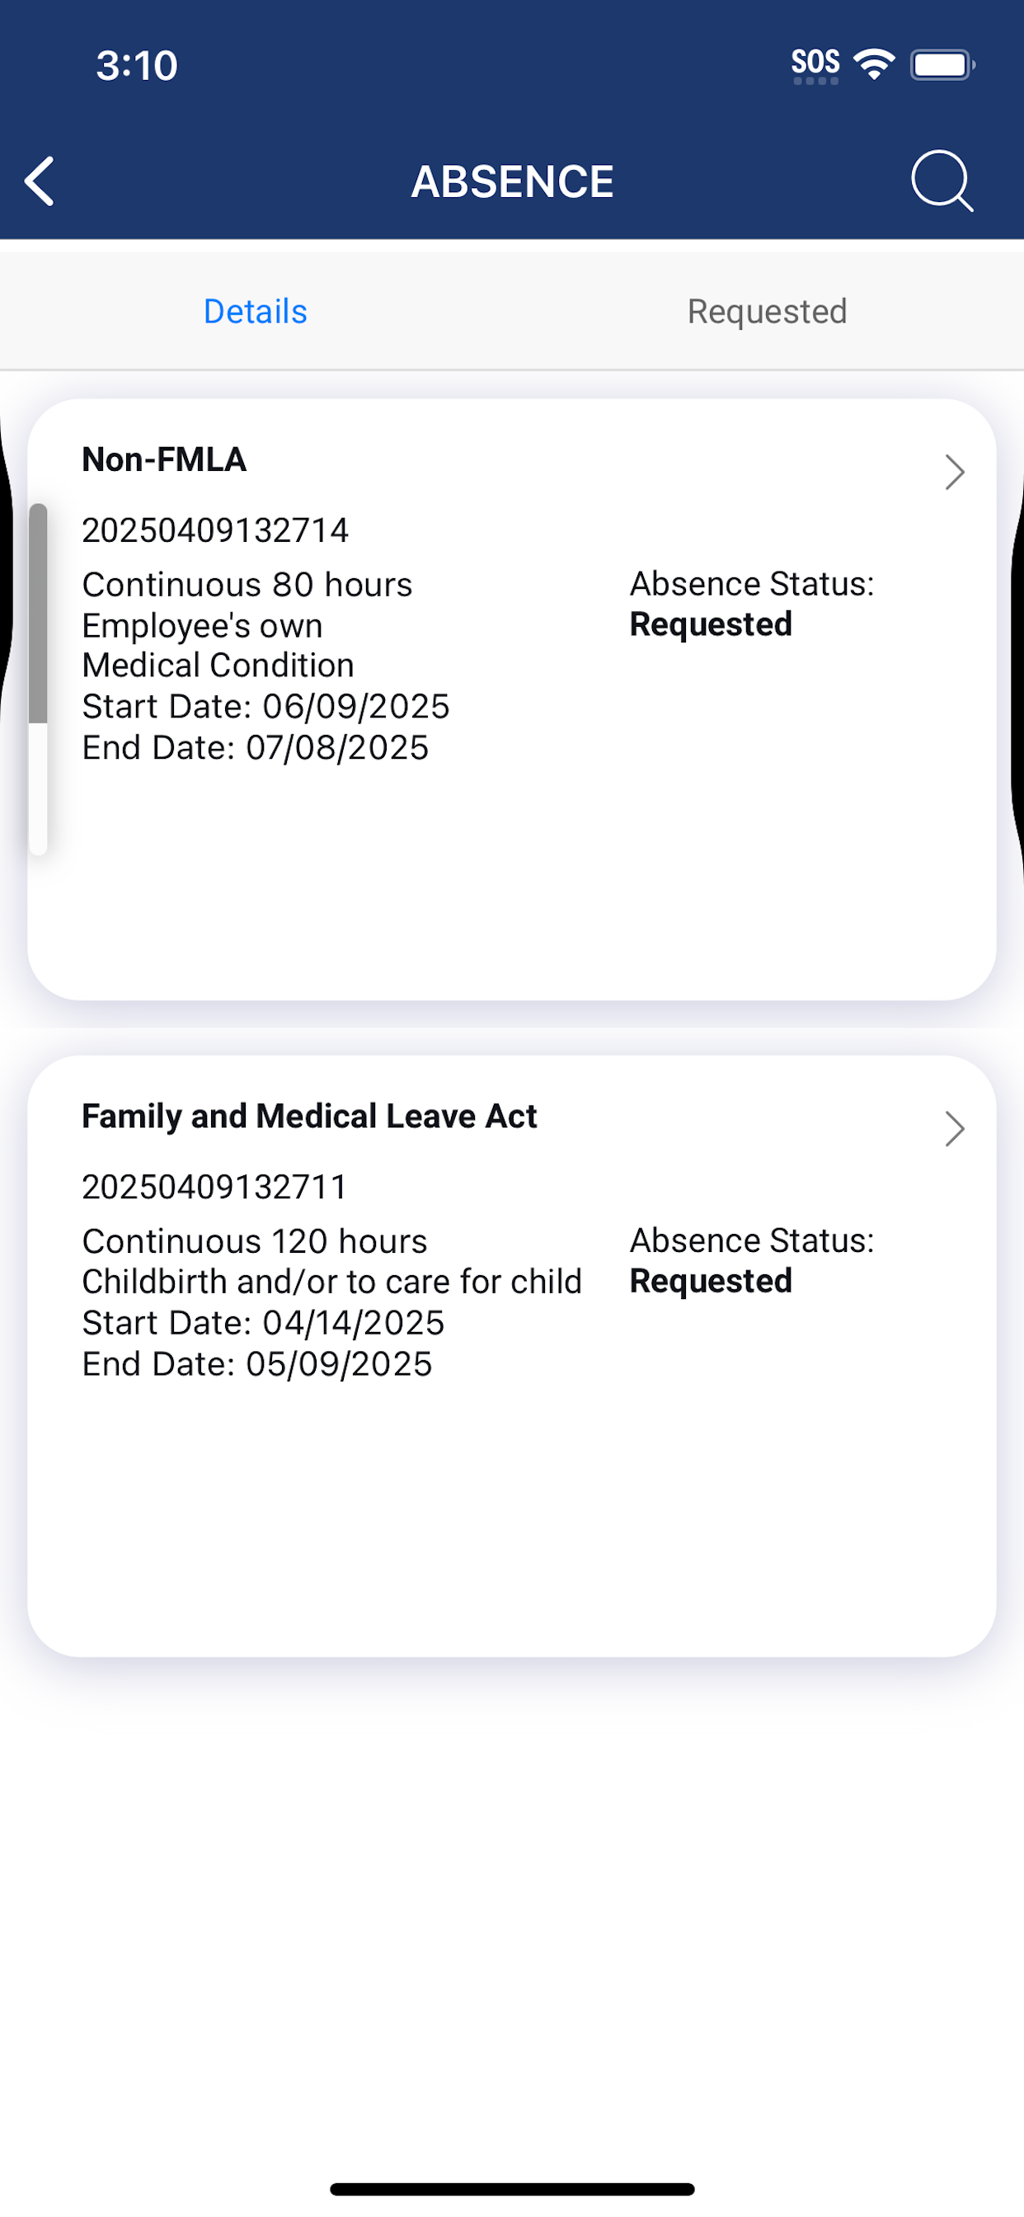Open the Non-FMLA absence title

[164, 459]
